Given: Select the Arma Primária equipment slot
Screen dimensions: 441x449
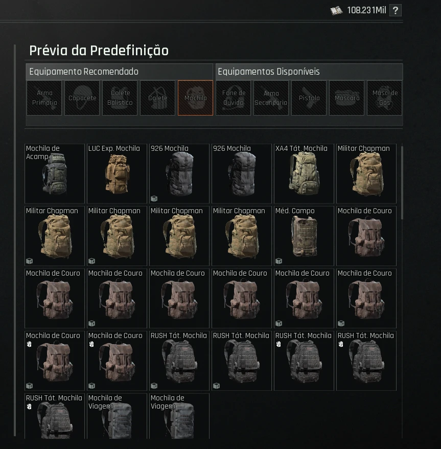Looking at the screenshot, I should click(44, 98).
